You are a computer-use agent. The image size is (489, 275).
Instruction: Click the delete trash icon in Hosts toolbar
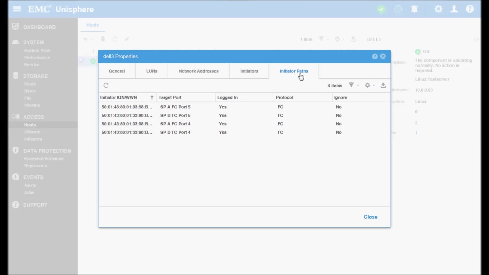pos(103,39)
